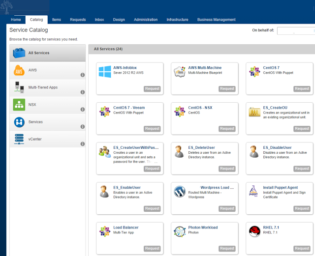Click the All Services (24) header
315x256 pixels.
(x=108, y=49)
